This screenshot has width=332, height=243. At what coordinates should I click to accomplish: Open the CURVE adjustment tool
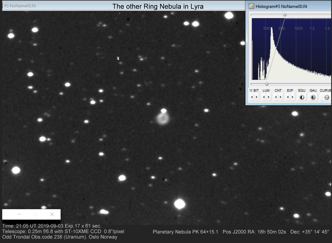[x=327, y=97]
